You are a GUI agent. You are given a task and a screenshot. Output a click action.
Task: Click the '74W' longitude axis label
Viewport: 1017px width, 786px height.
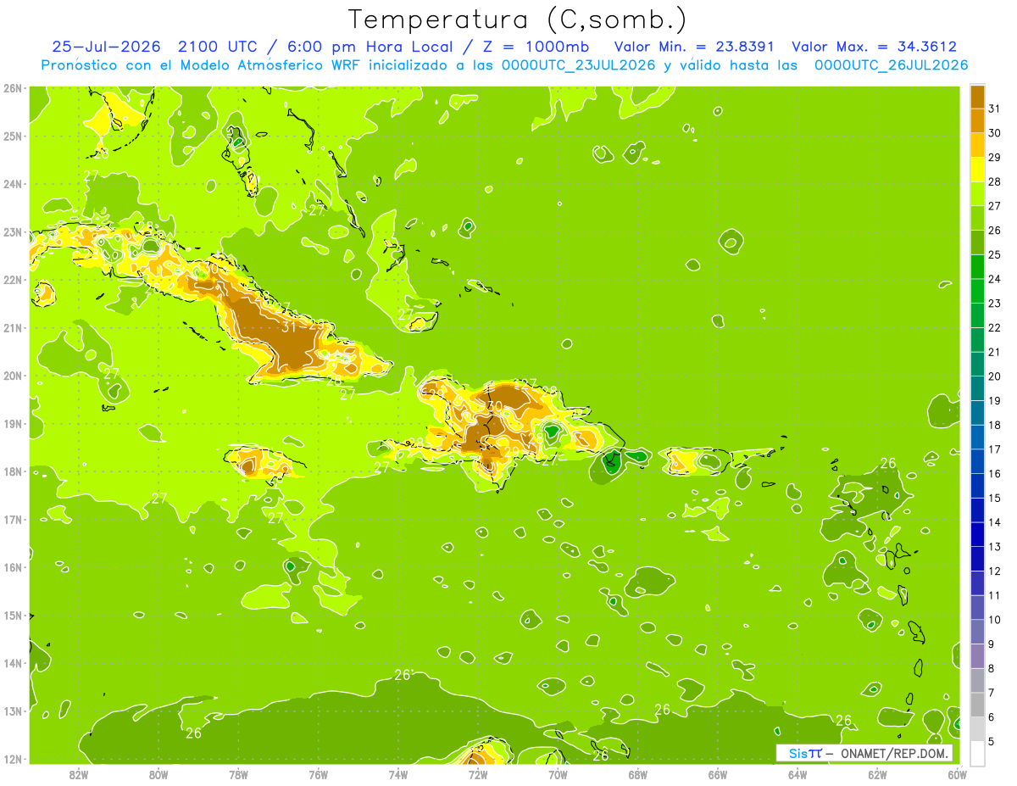point(397,773)
